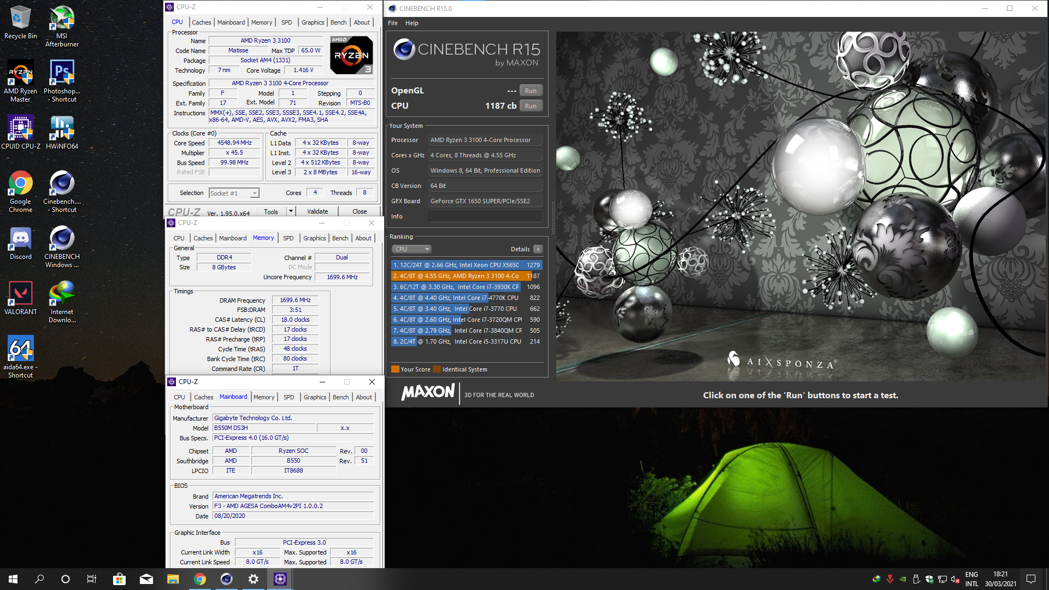Click the DRAM Frequency value 1699.6 MHz
Screen dimensions: 1049x590
point(295,300)
